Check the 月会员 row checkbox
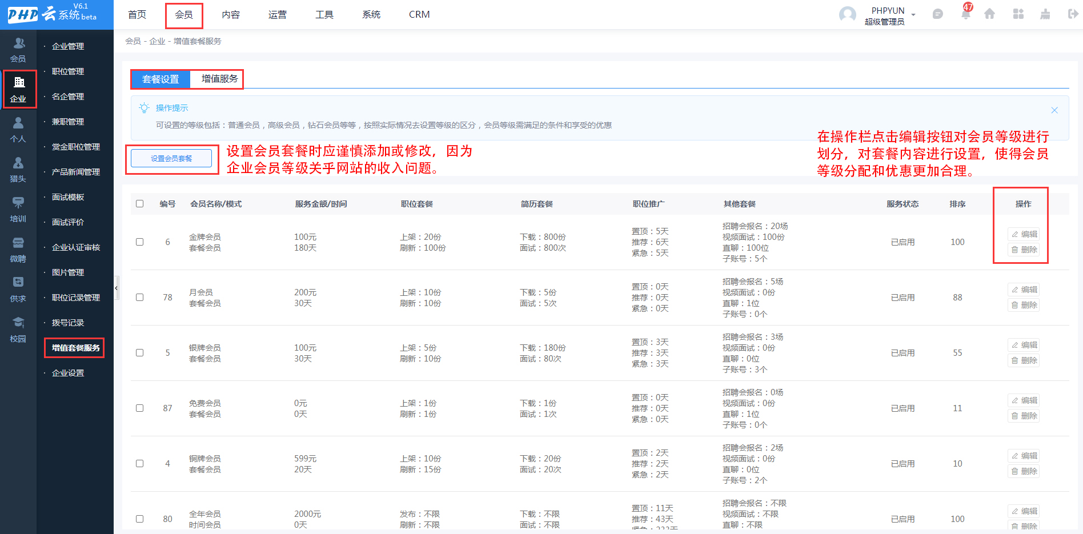Viewport: 1083px width, 534px height. [x=139, y=298]
